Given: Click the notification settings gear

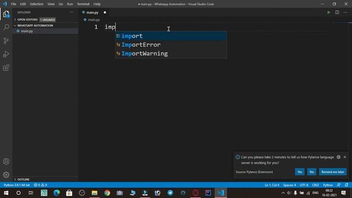Looking at the screenshot, I should (x=338, y=157).
